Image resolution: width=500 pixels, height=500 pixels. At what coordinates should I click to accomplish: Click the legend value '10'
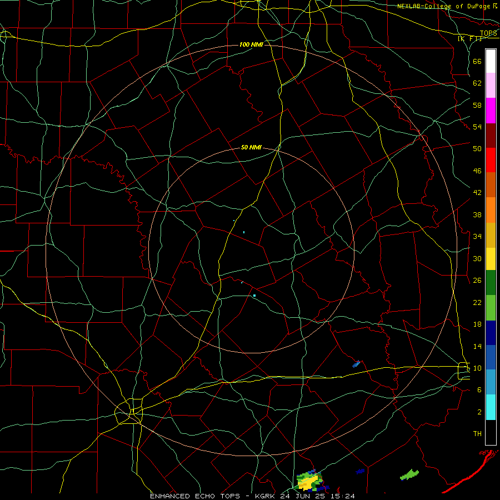pos(477,368)
